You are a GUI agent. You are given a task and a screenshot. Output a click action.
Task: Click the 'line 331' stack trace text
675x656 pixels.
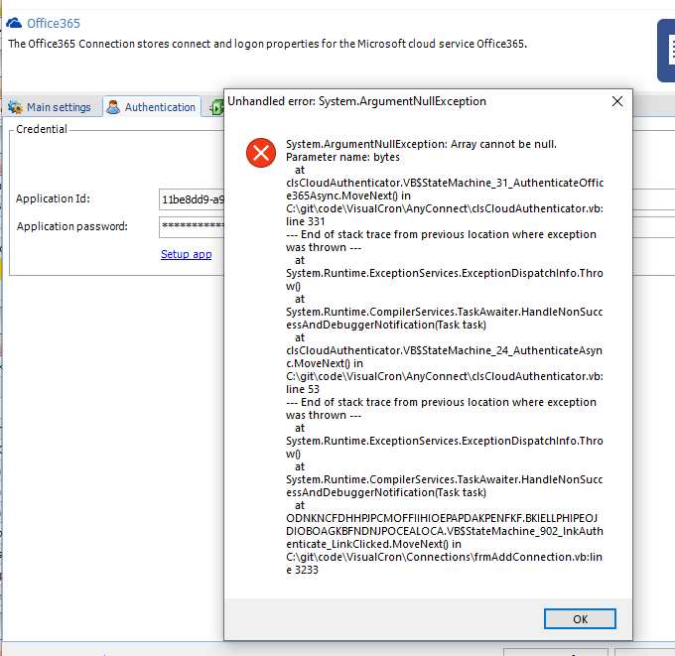click(x=305, y=221)
